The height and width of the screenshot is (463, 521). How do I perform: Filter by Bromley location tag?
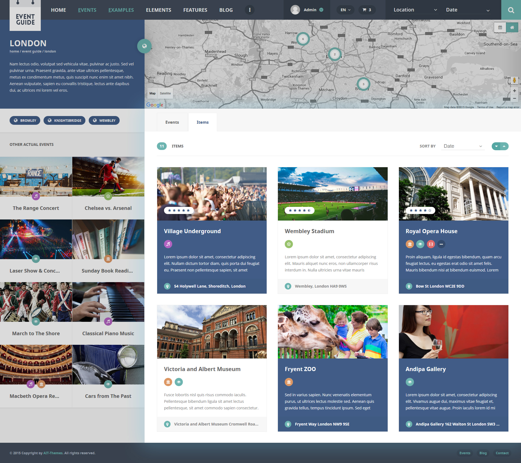click(x=25, y=120)
